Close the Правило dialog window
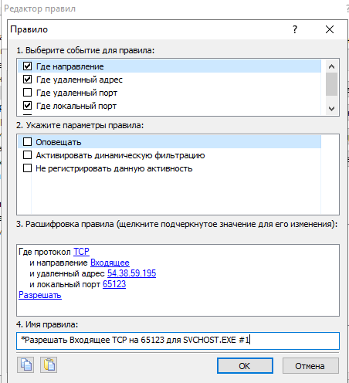Viewport: 349px width, 383px height. [330, 29]
